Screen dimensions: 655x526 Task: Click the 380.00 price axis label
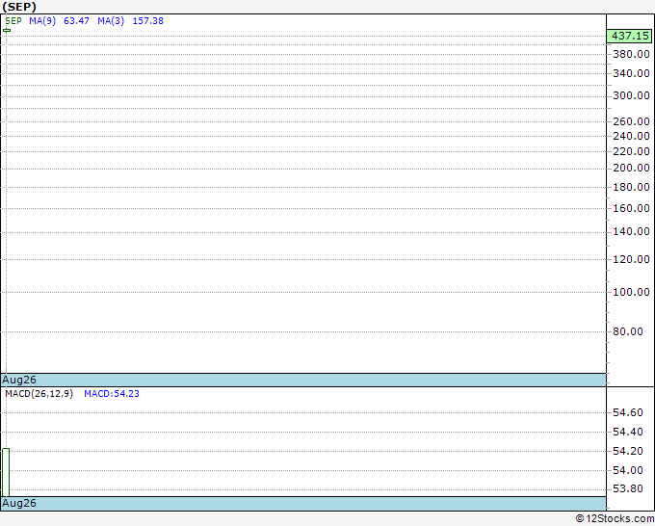point(631,54)
